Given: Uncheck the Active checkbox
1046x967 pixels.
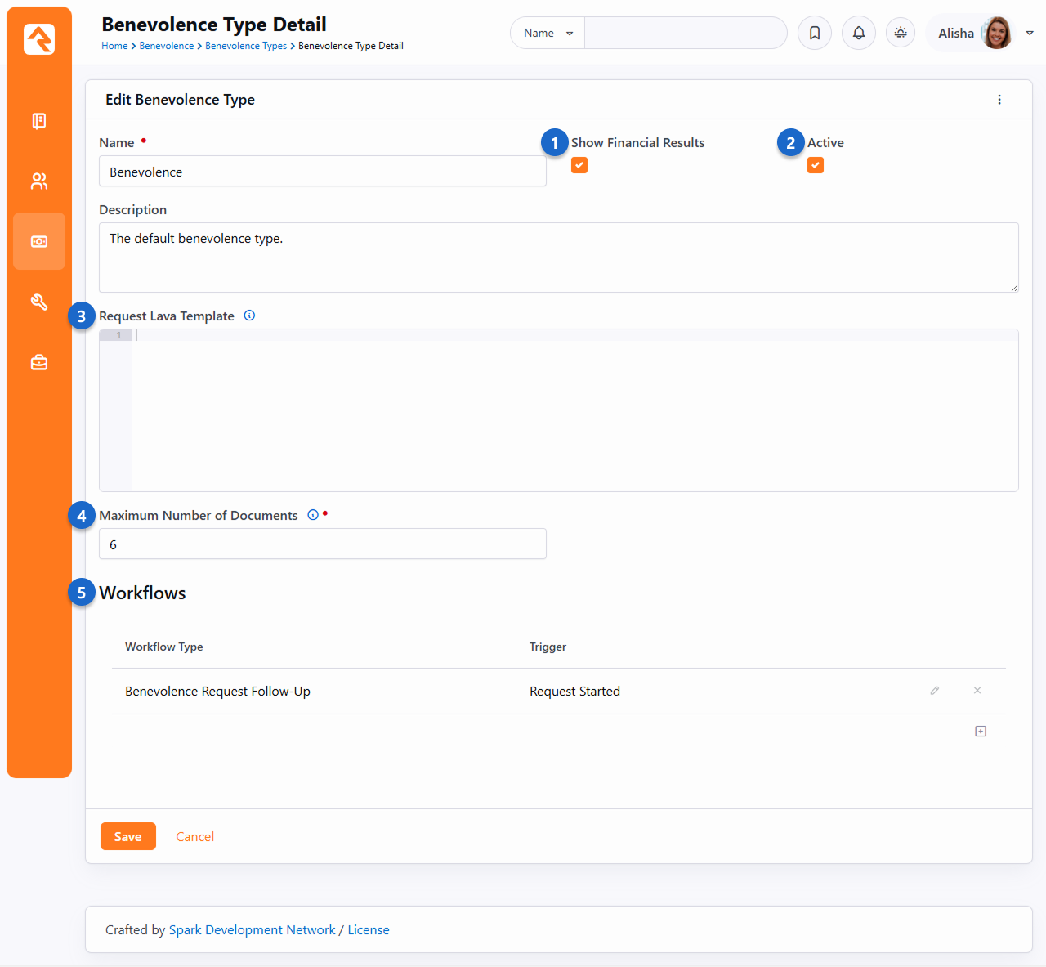Looking at the screenshot, I should coord(816,165).
